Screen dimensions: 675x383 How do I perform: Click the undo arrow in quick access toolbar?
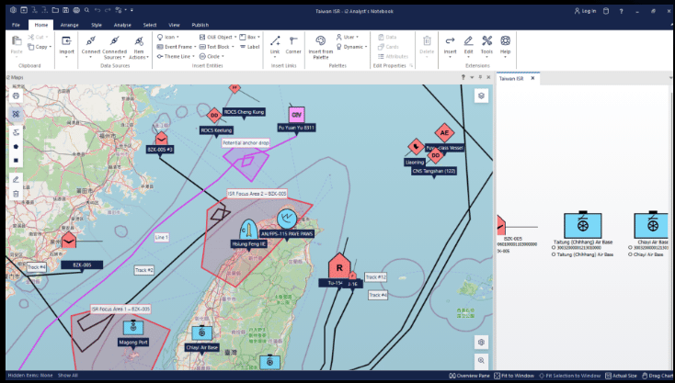[x=97, y=10]
